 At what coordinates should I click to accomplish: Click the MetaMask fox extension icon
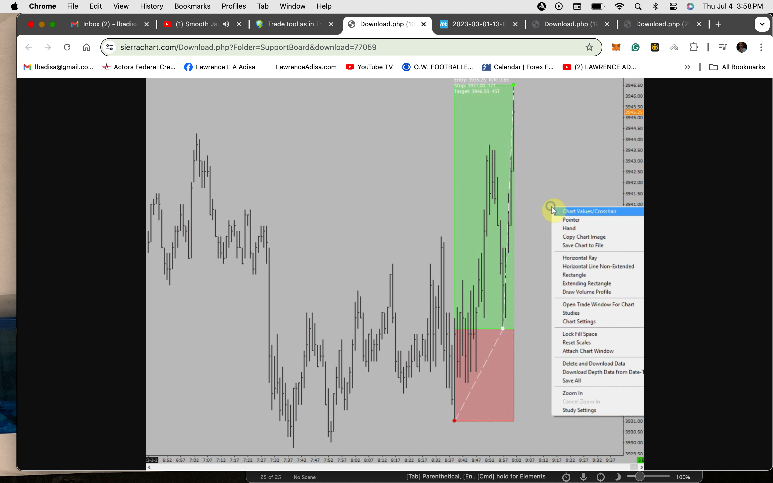(616, 47)
